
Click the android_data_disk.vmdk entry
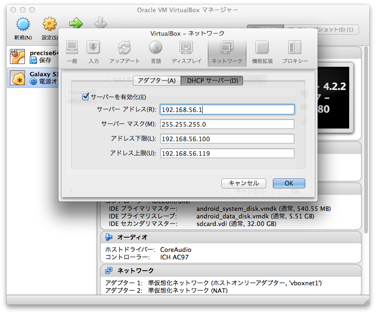click(255, 216)
